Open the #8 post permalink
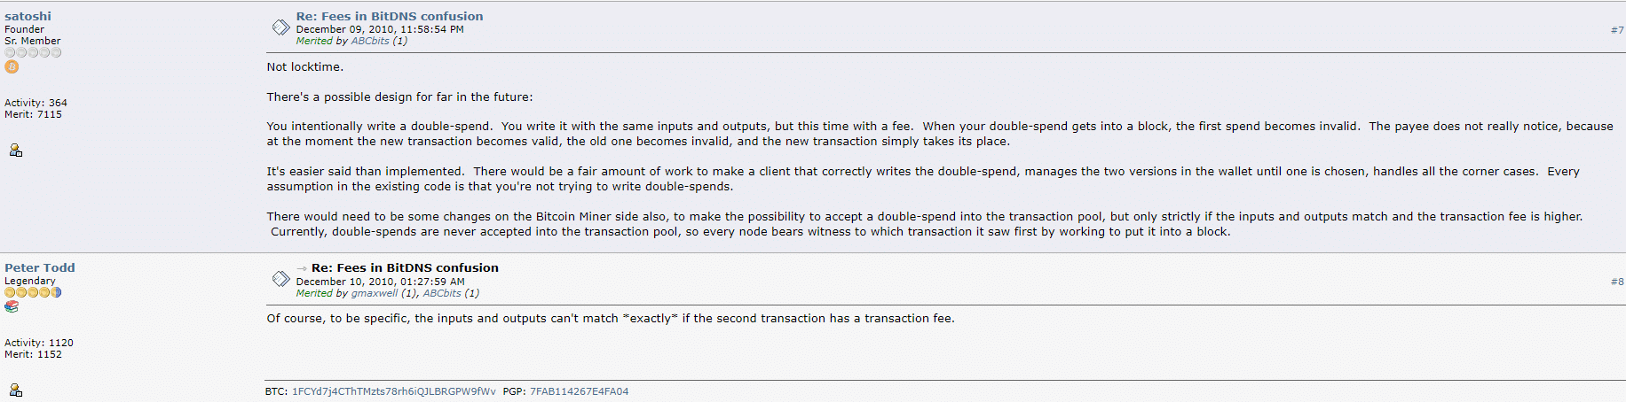The height and width of the screenshot is (402, 1626). [1616, 282]
